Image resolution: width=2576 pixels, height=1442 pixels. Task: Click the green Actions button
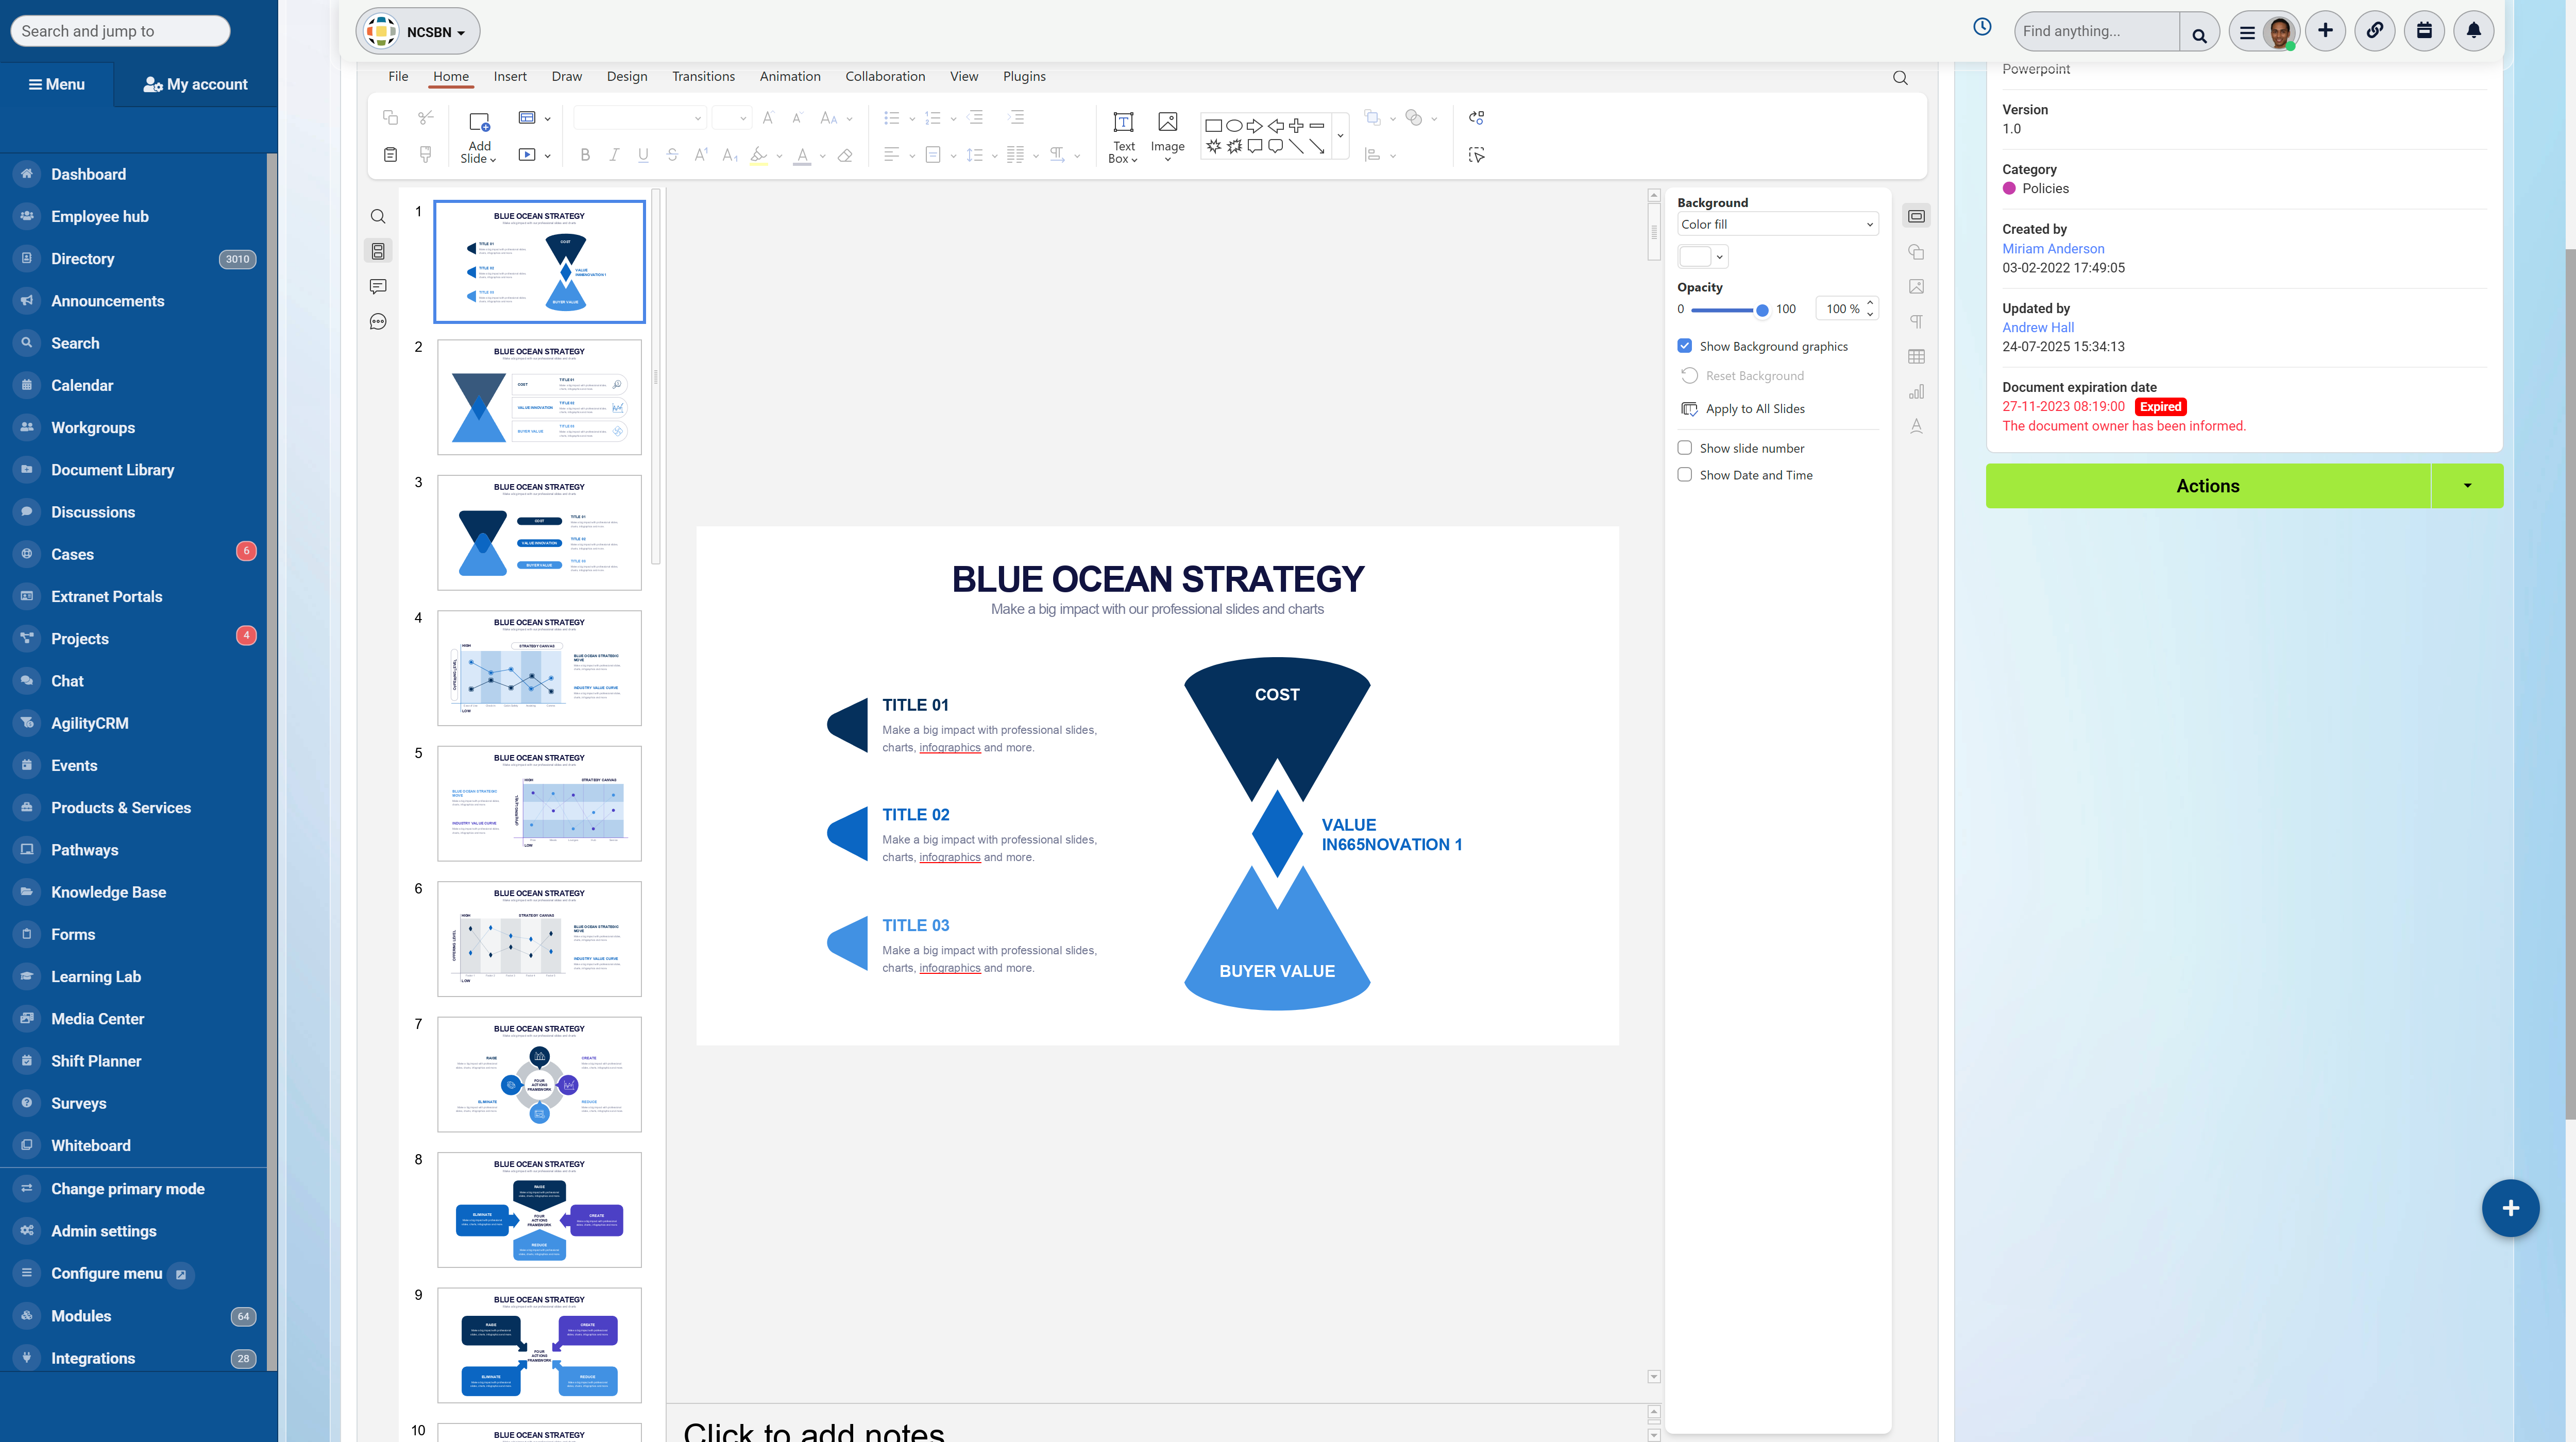[x=2208, y=486]
